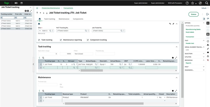Expand the SELECTION panel section

click(x=204, y=54)
